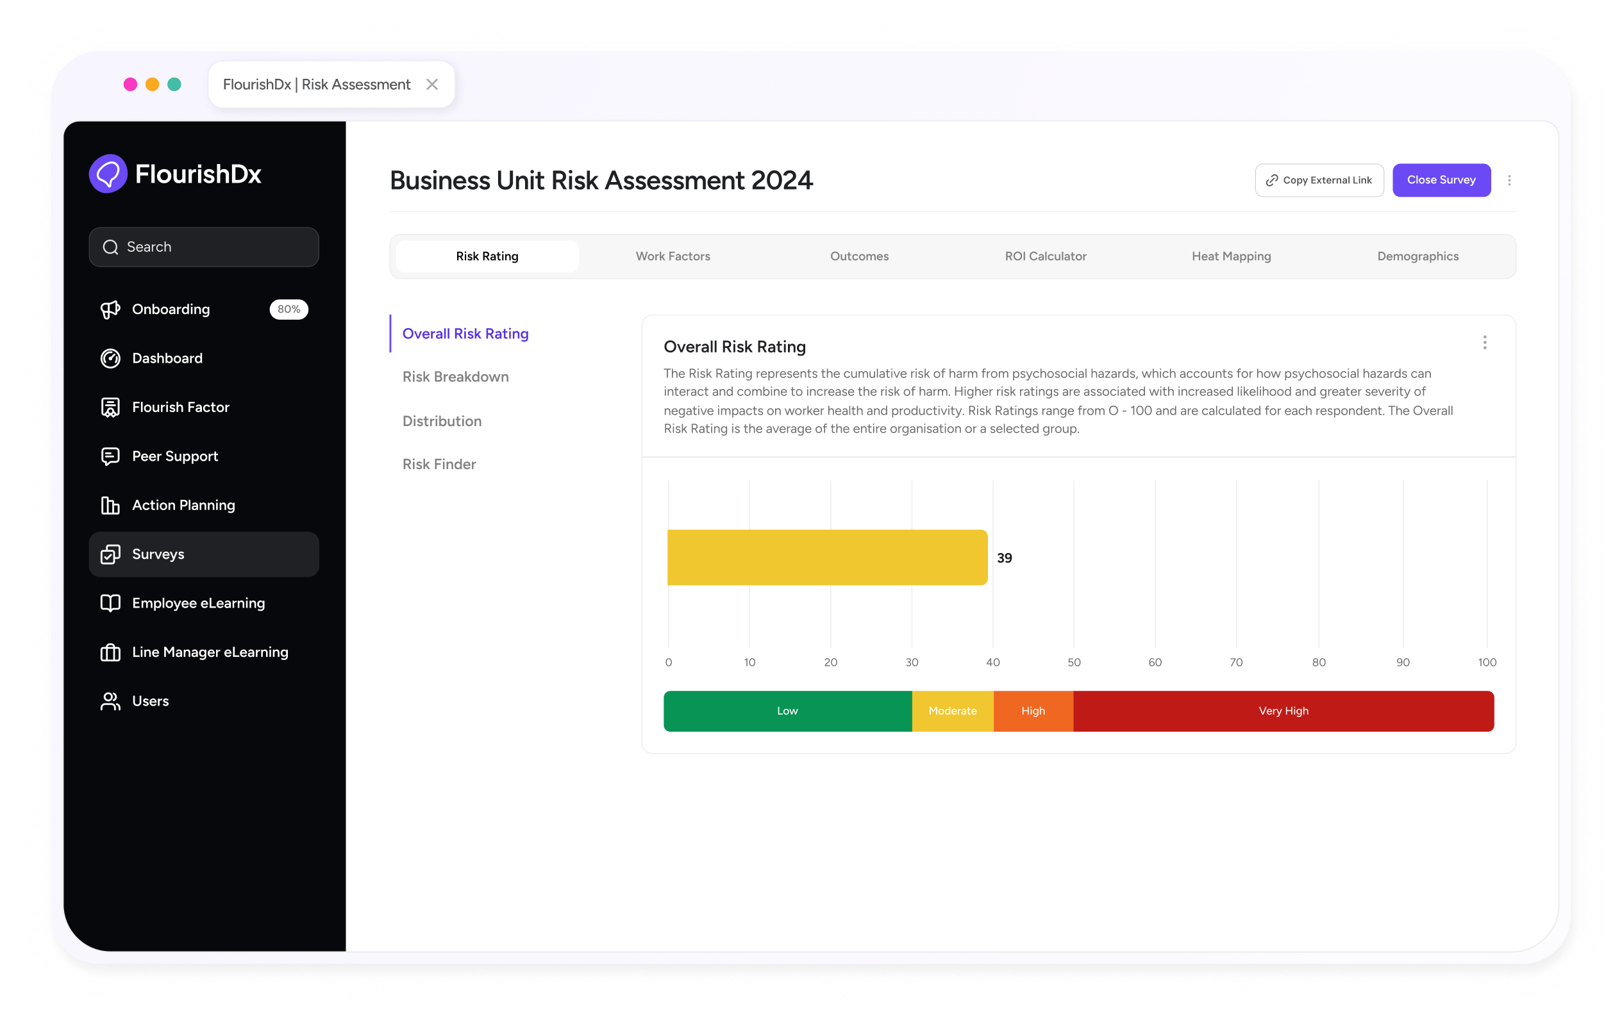1622x1015 pixels.
Task: Open Employee eLearning in the sidebar
Action: 203,603
